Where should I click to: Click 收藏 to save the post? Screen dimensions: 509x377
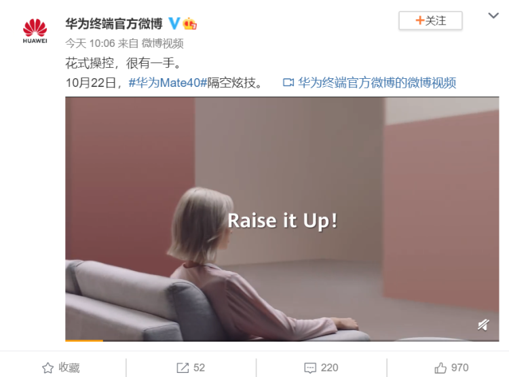[x=69, y=368]
